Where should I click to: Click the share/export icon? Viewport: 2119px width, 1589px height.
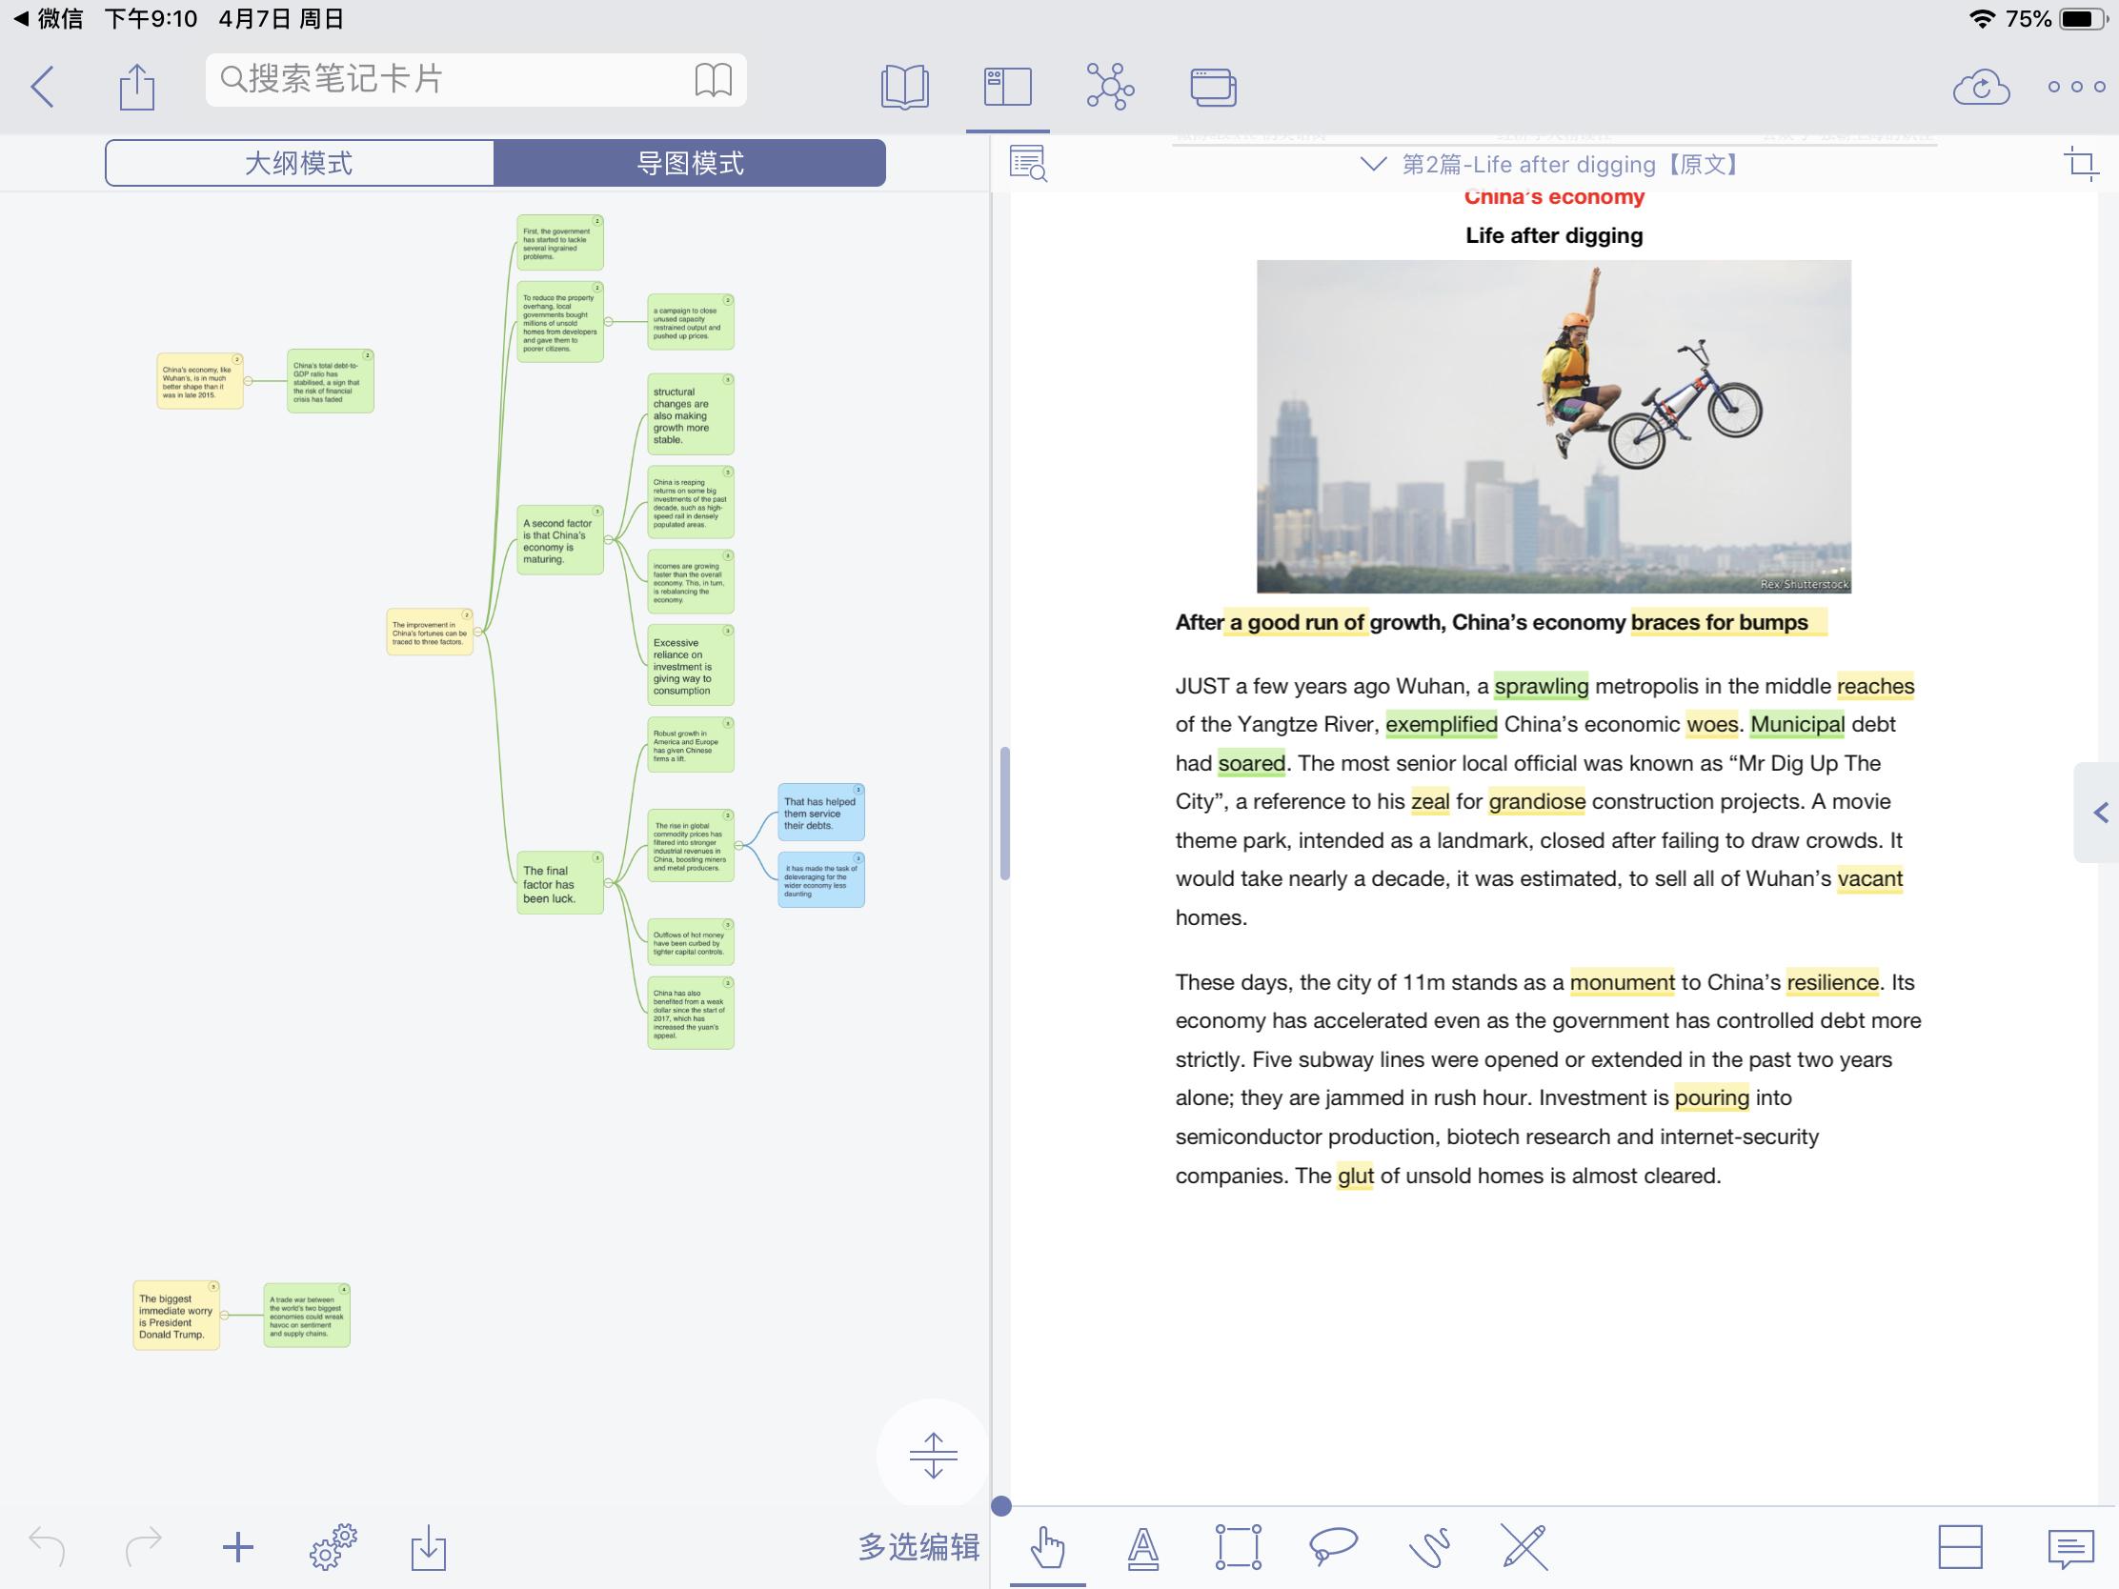point(137,87)
